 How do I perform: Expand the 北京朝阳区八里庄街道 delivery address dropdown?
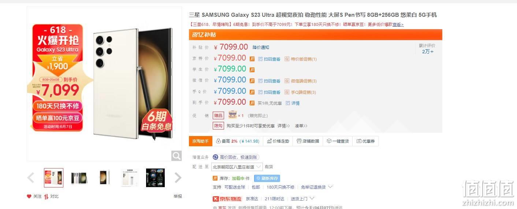237,167
